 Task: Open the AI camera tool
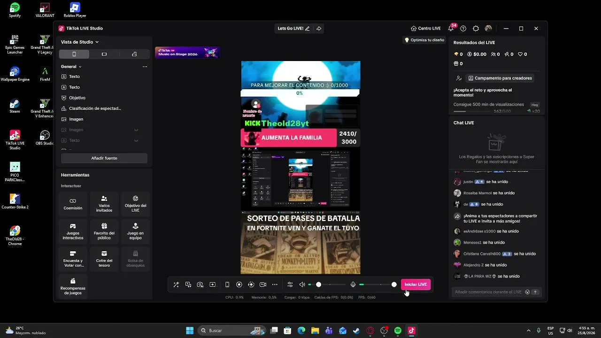click(x=200, y=284)
